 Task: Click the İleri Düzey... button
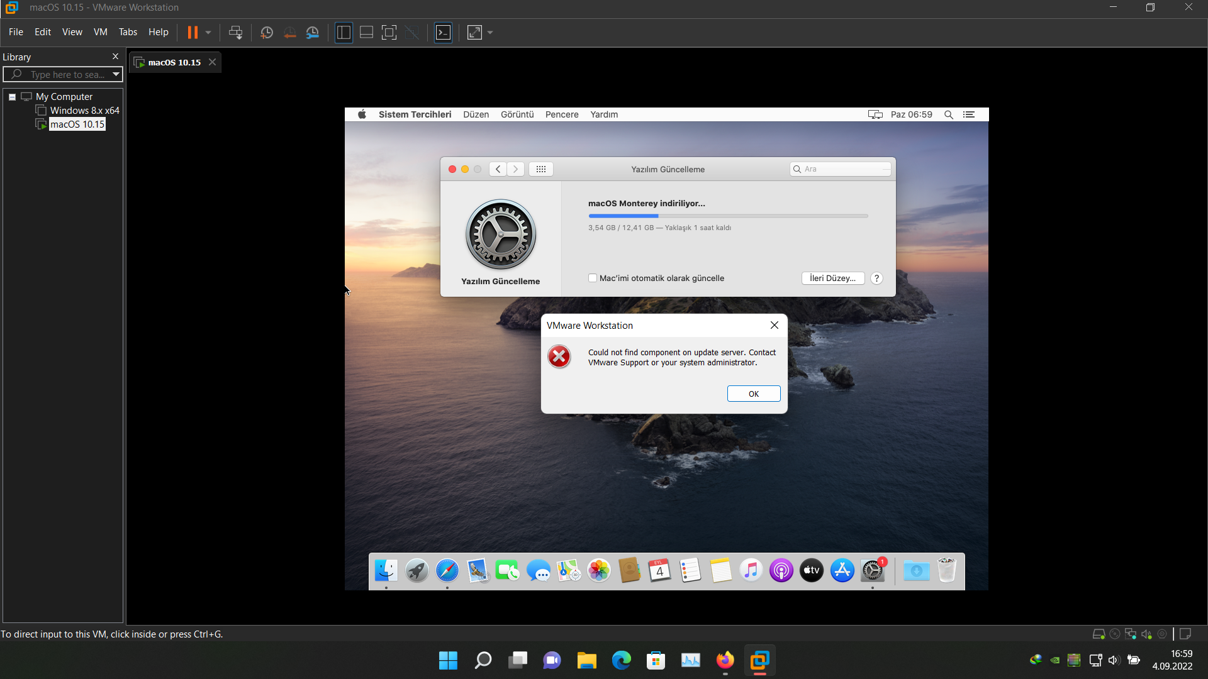pyautogui.click(x=832, y=278)
